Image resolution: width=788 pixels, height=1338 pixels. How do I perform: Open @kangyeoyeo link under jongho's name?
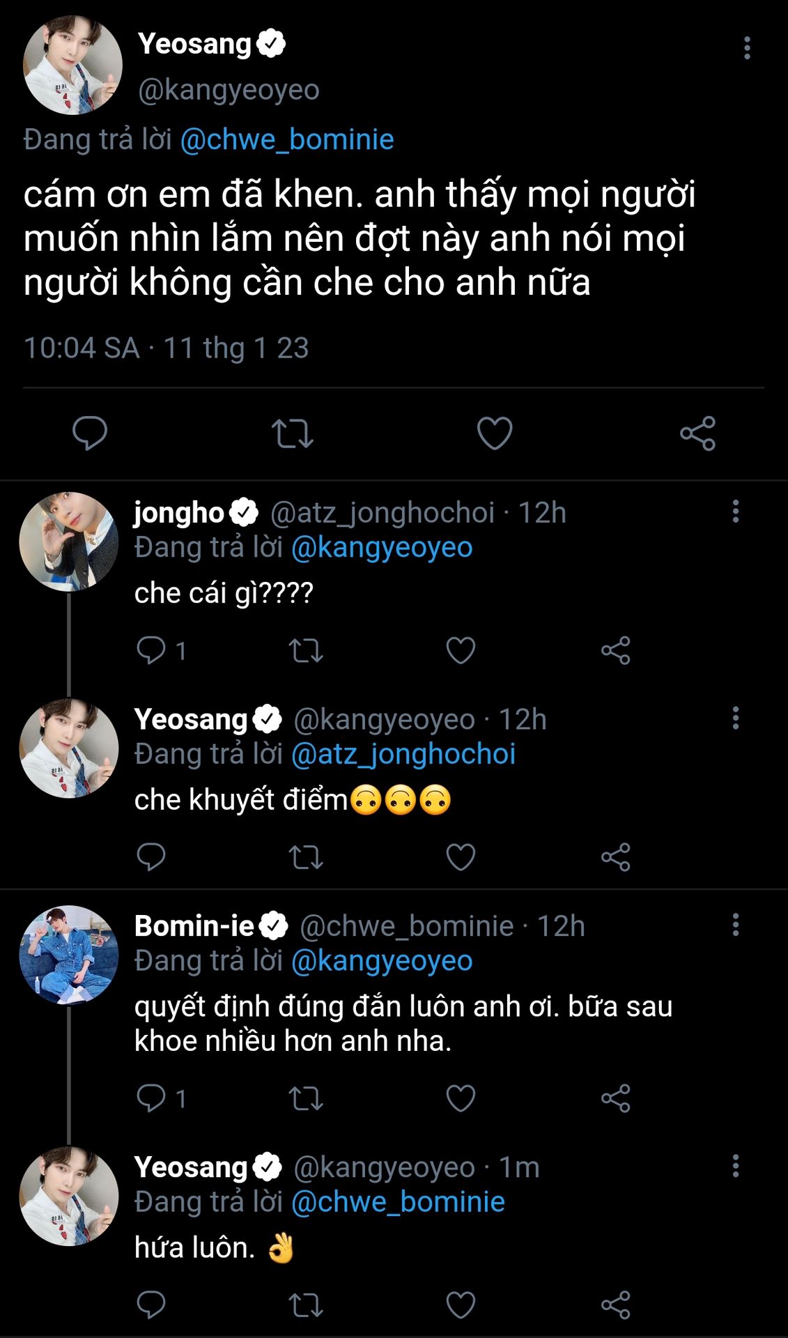(x=382, y=548)
